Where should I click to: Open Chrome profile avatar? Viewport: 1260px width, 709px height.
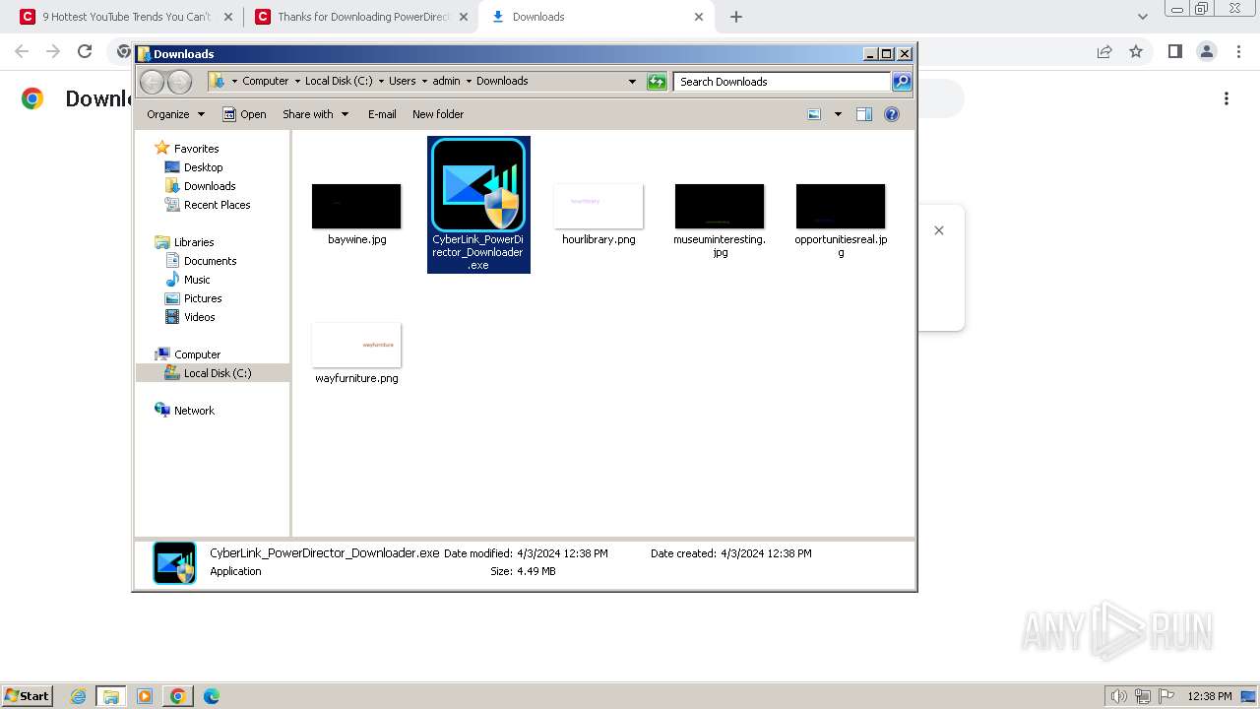[1206, 51]
